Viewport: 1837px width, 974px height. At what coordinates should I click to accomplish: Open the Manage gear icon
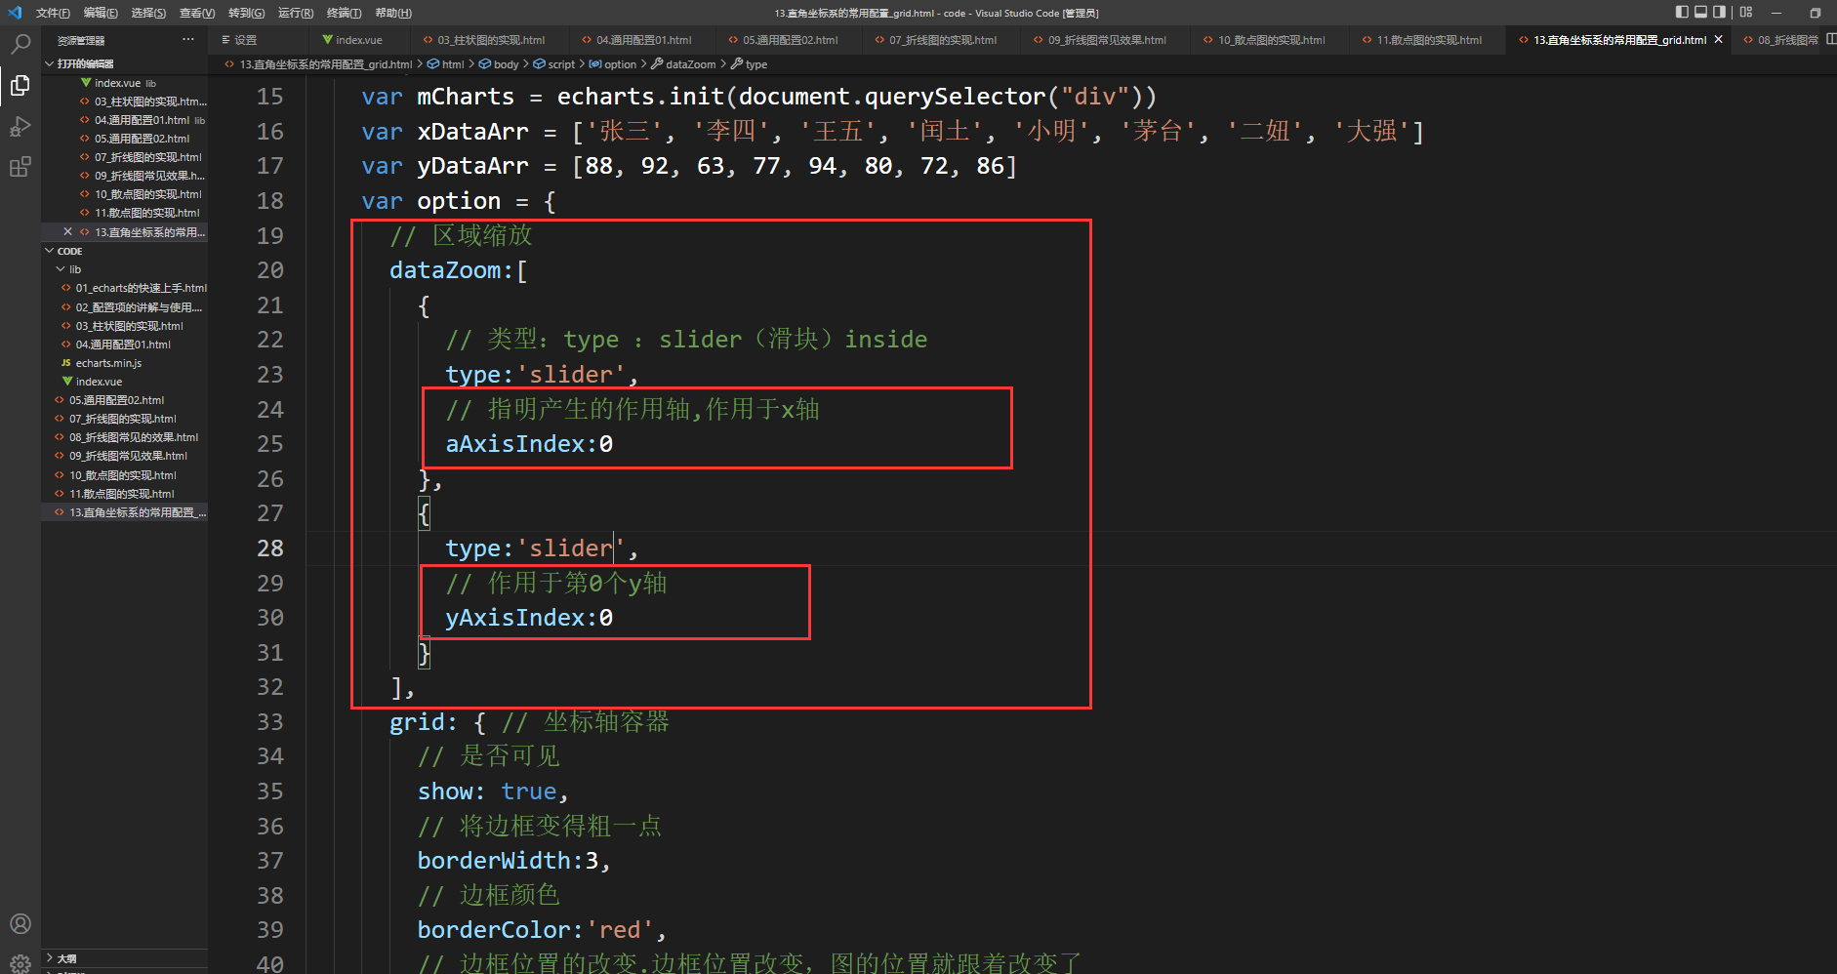point(20,963)
